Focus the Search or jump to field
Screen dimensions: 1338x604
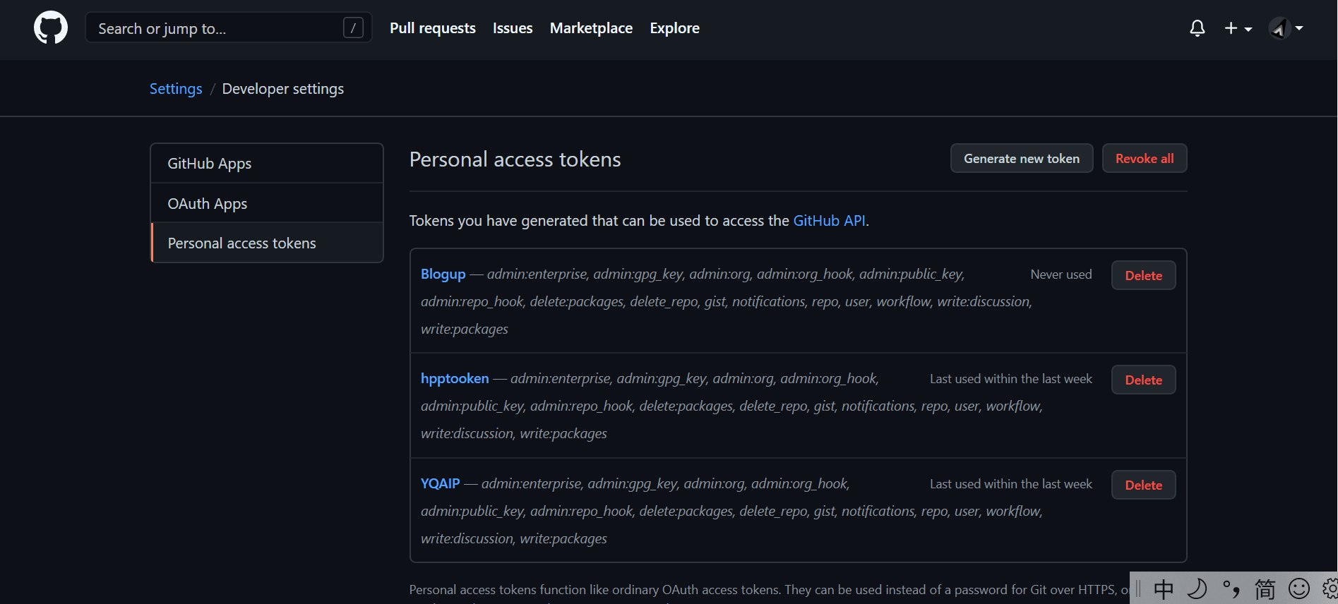[x=212, y=28]
